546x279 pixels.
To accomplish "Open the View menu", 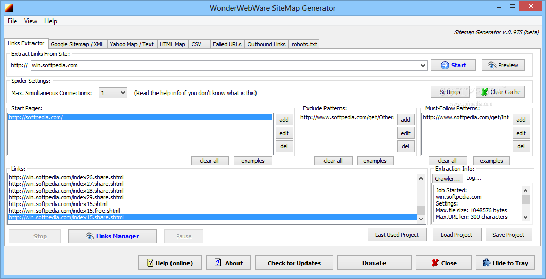I will [30, 21].
